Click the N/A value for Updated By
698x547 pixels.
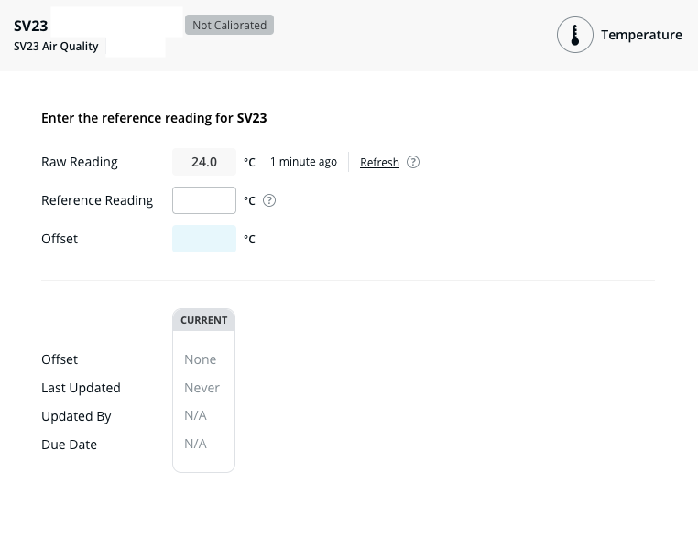(x=195, y=415)
